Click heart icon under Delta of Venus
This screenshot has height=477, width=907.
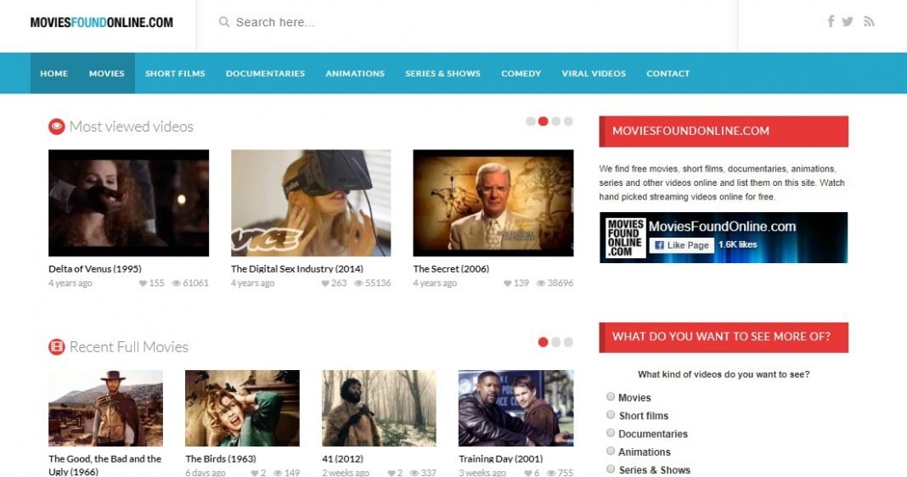click(143, 283)
